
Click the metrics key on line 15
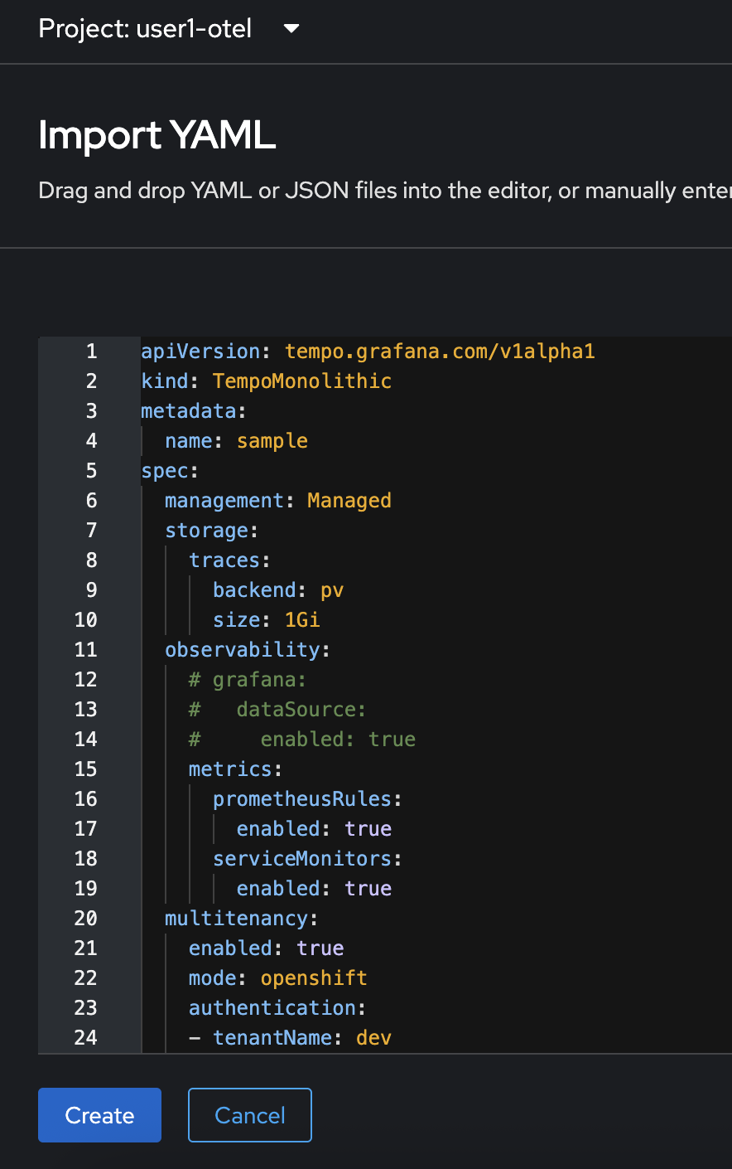pyautogui.click(x=230, y=769)
